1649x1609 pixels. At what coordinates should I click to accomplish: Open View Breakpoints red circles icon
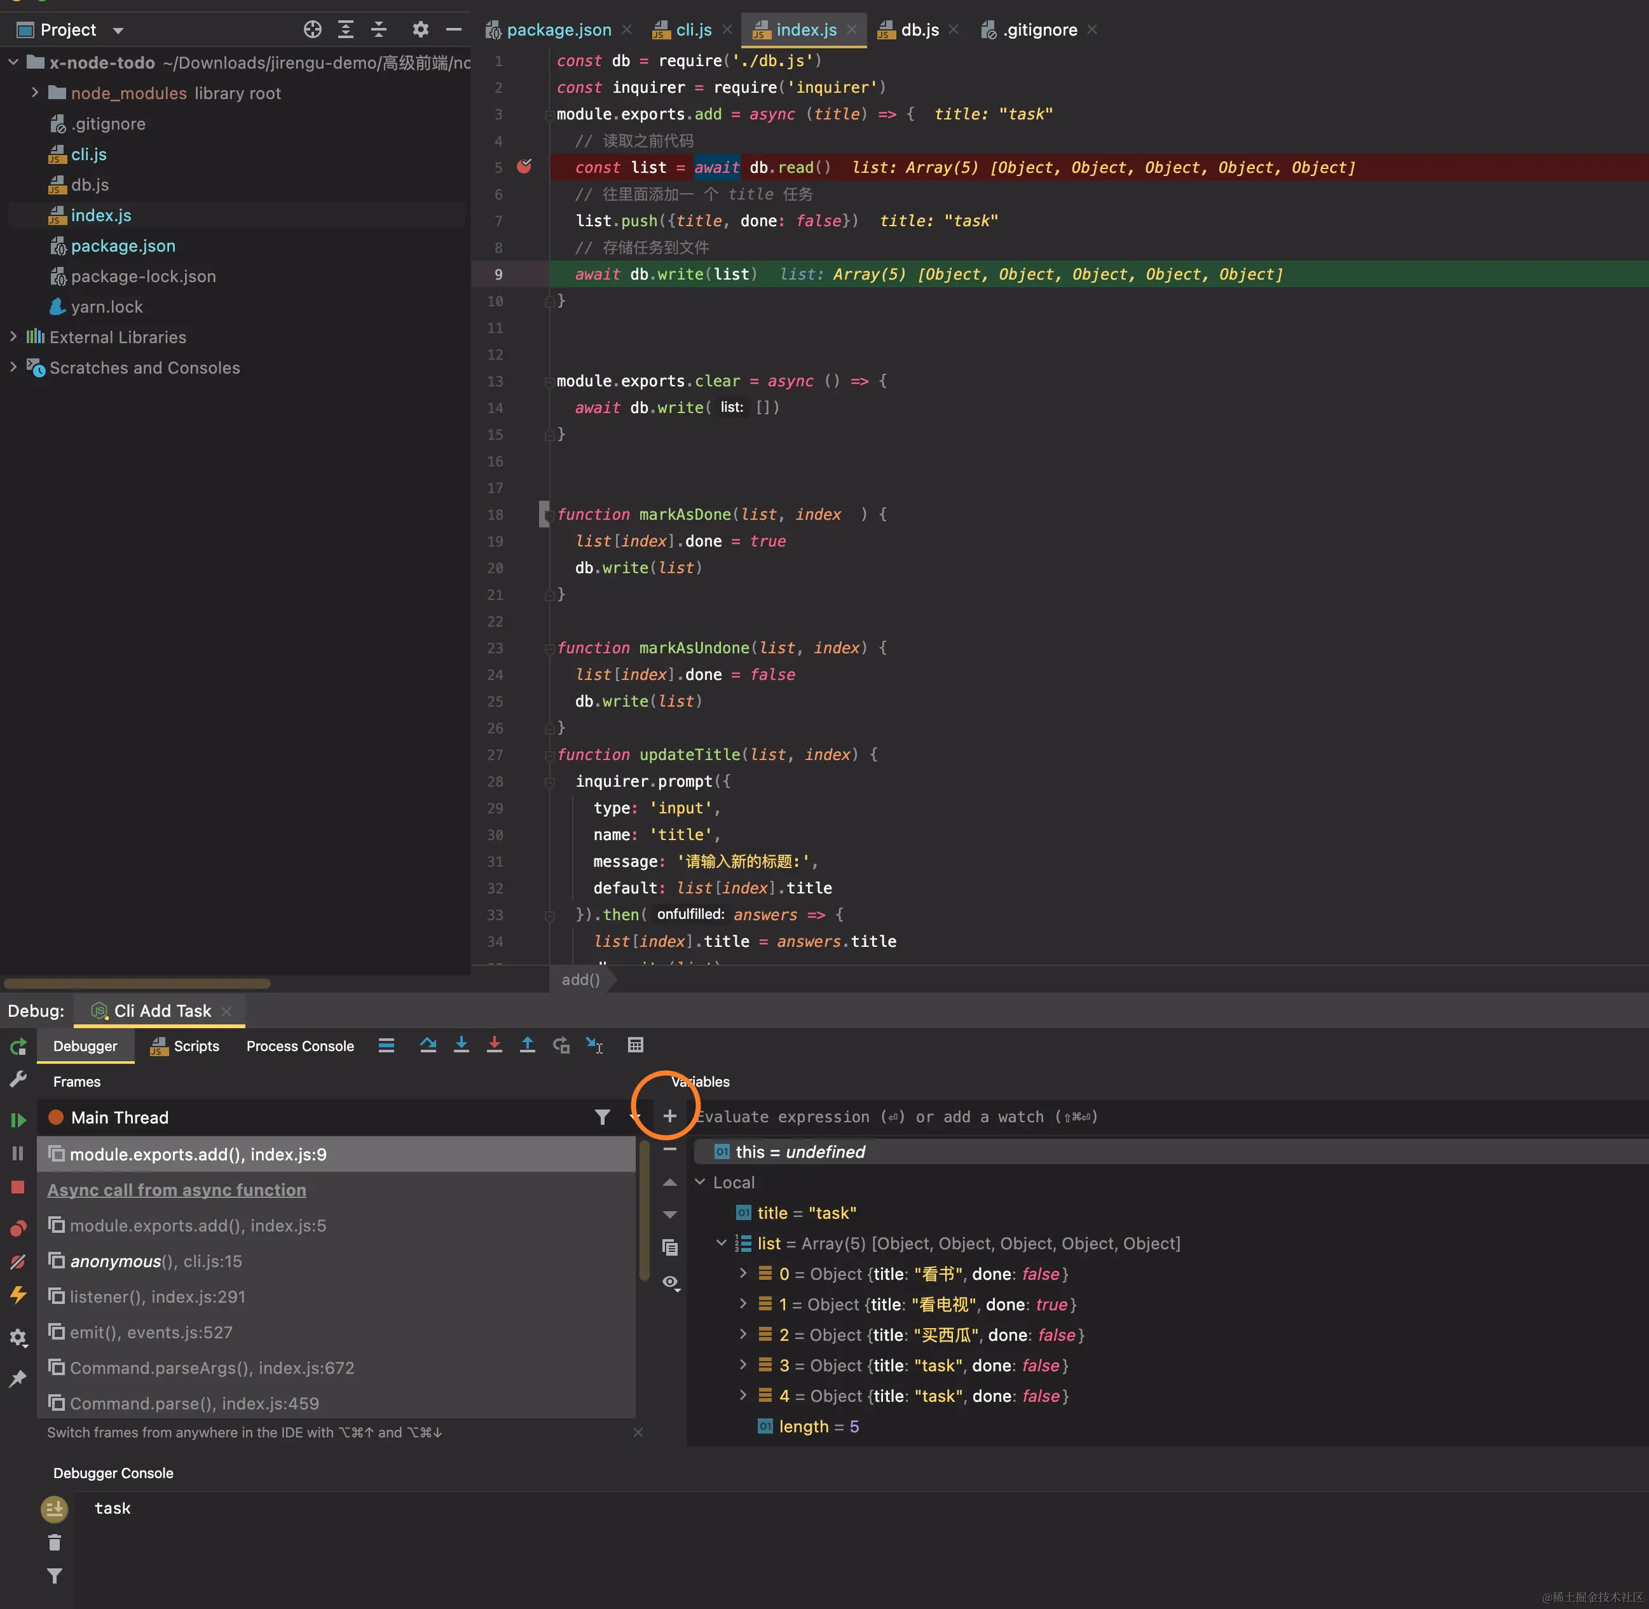(18, 1228)
